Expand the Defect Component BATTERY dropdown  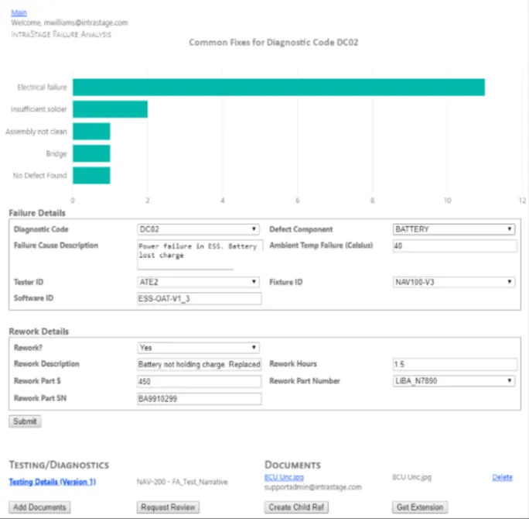pyautogui.click(x=454, y=229)
